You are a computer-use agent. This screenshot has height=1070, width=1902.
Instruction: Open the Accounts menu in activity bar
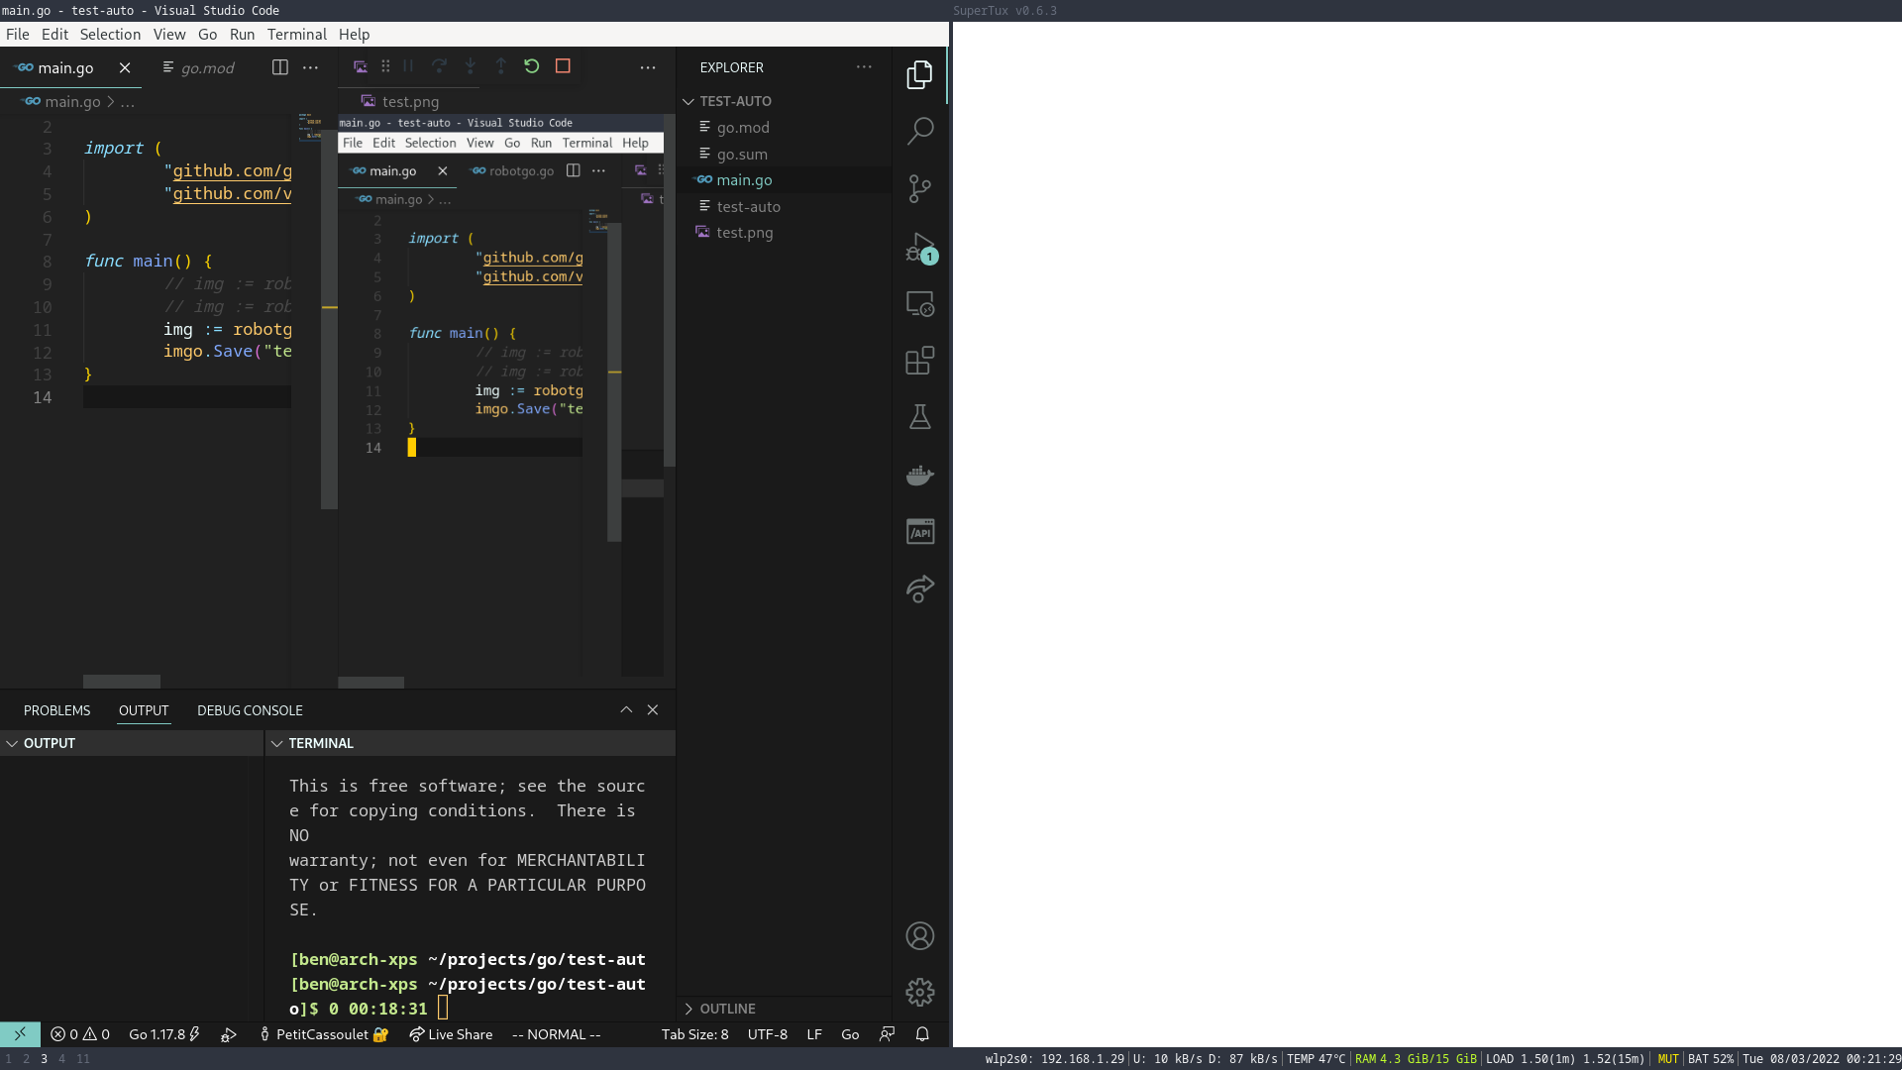point(919,935)
